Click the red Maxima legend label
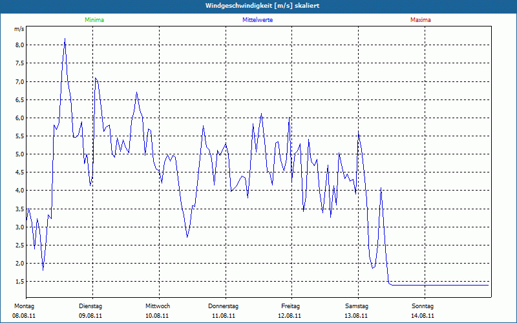Image resolution: width=517 pixels, height=323 pixels. pos(421,20)
